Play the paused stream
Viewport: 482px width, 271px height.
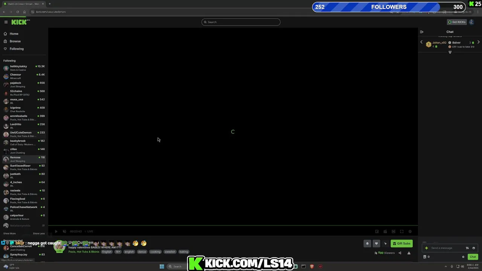[x=56, y=231]
